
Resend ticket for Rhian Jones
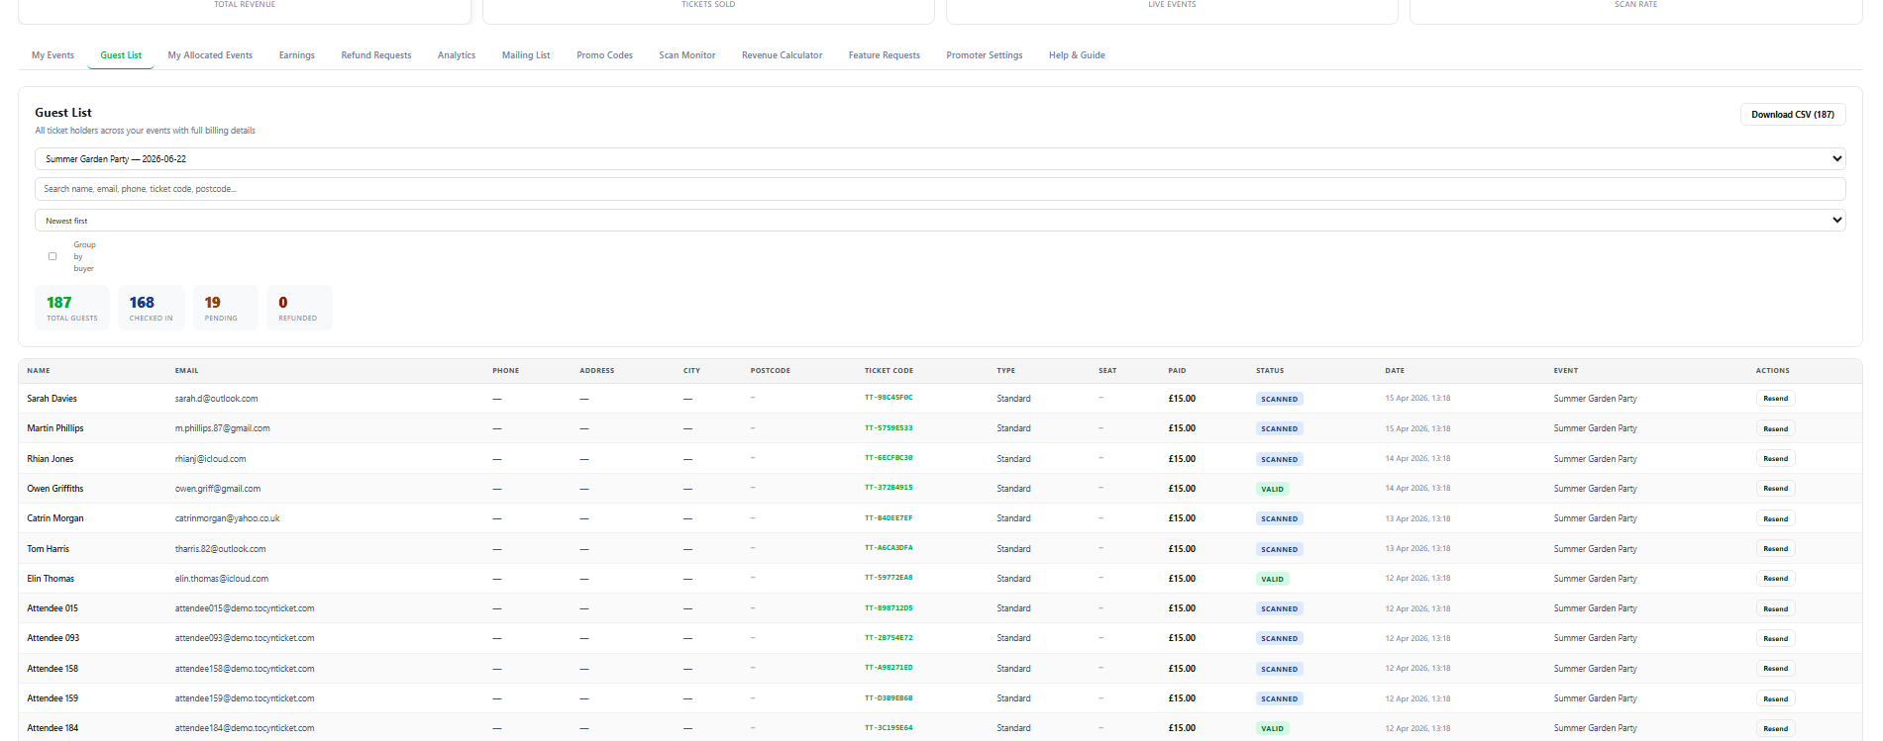[1775, 459]
